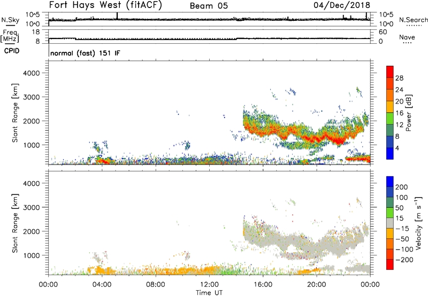Click the orange near-range velocity patch near 04:00

pyautogui.click(x=104, y=271)
